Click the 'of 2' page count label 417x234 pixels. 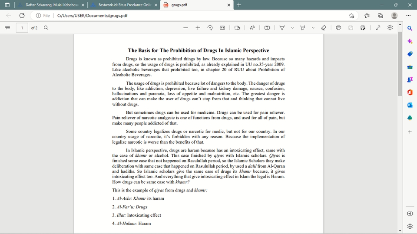[34, 28]
